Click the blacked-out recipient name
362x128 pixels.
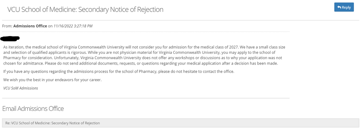(11, 38)
